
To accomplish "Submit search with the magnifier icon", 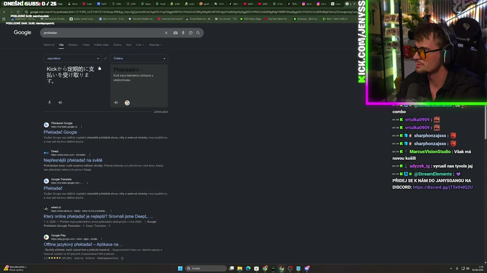I will click(198, 33).
